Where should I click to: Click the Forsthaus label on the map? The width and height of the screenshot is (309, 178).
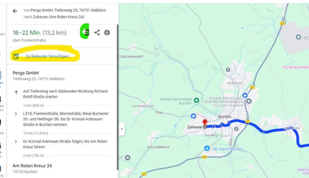pos(295,67)
